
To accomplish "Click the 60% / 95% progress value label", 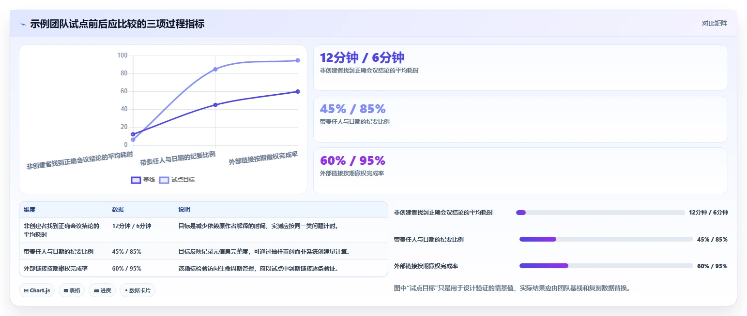I will [x=712, y=266].
